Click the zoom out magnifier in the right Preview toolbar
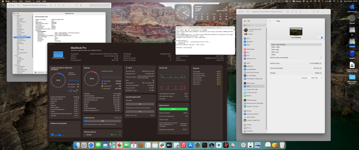359x150 pixels. (x=292, y=12)
